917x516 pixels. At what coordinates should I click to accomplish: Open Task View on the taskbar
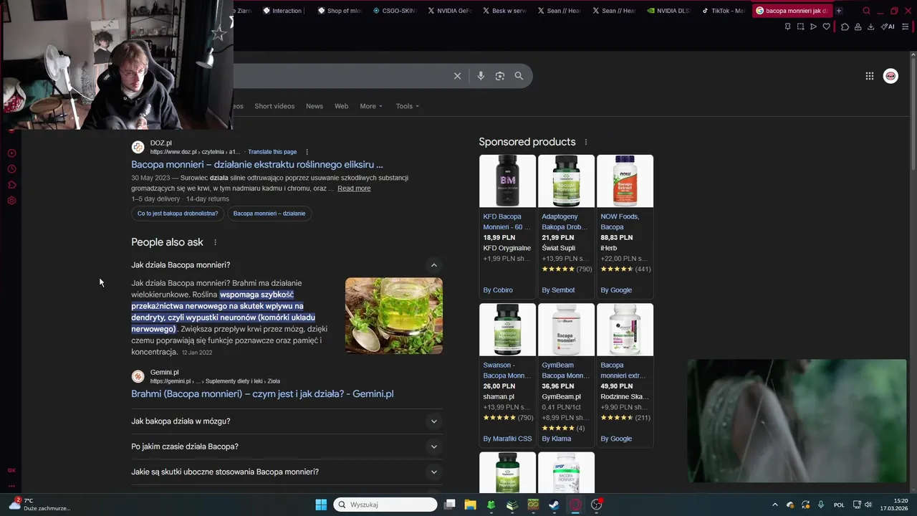click(x=449, y=505)
